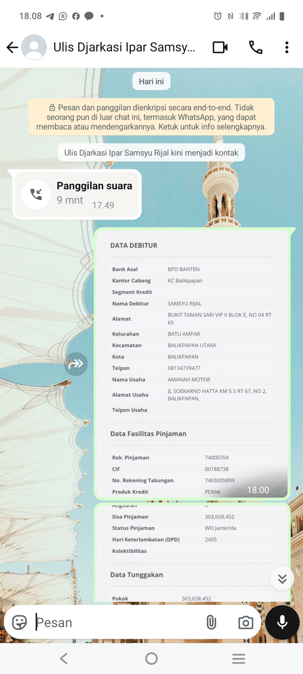This screenshot has width=303, height=674.
Task: Open the three-dot more options menu
Action: 287,47
